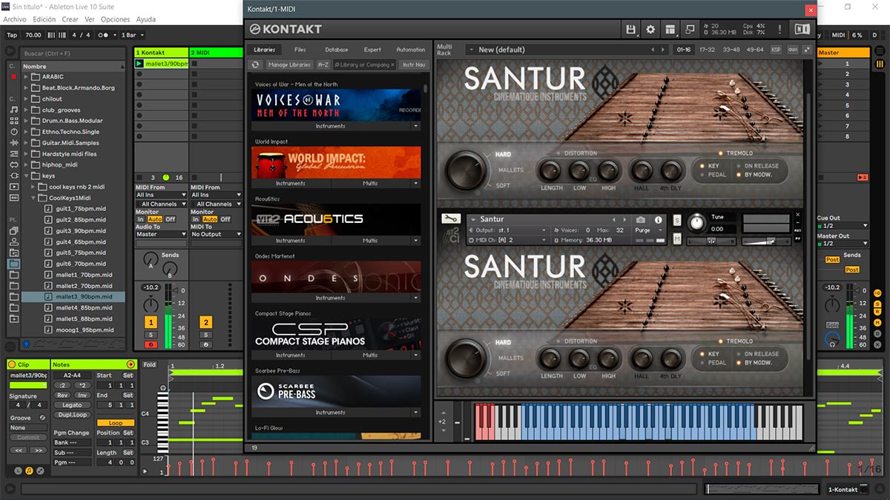Screen dimensions: 890x500
Task: Open the Audio Effects category in Live browser
Action: (x=14, y=142)
